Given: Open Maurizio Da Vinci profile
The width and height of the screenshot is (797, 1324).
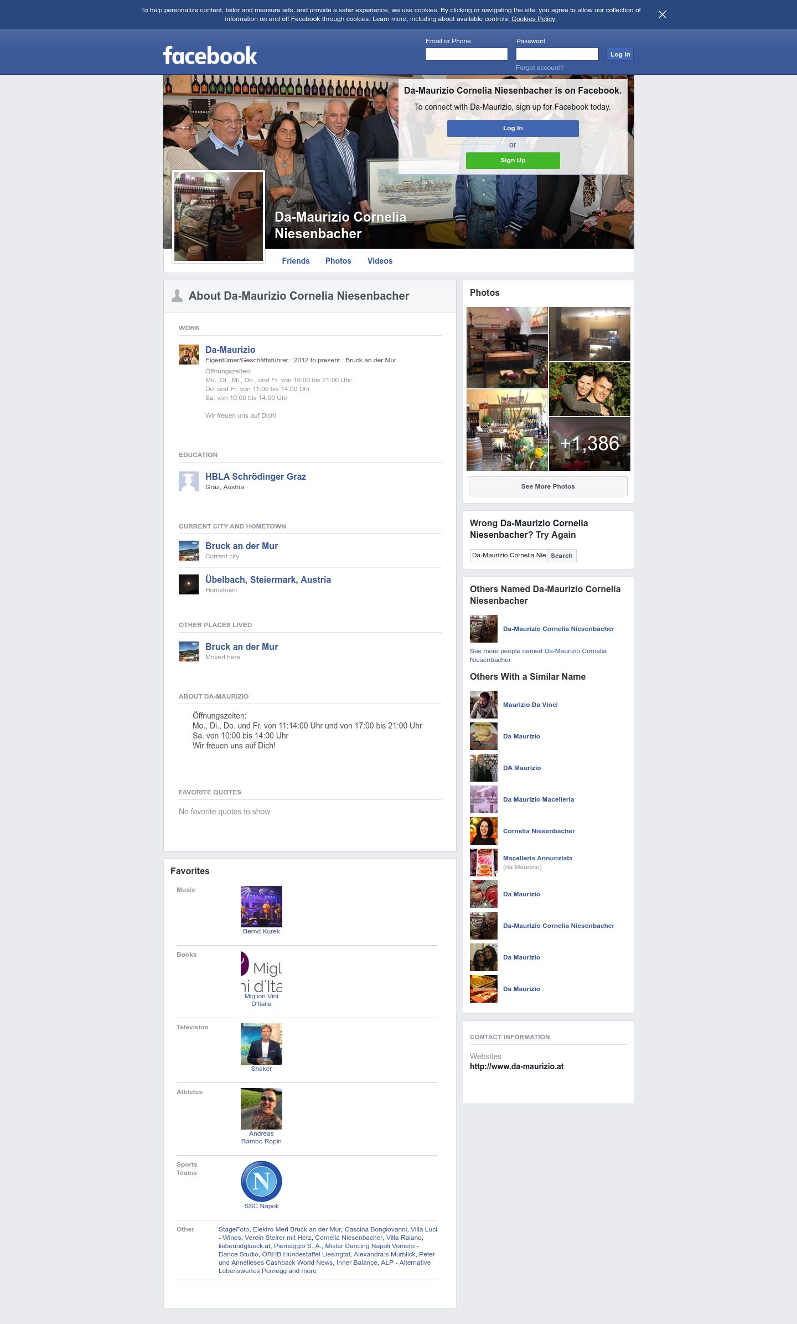Looking at the screenshot, I should pos(530,705).
